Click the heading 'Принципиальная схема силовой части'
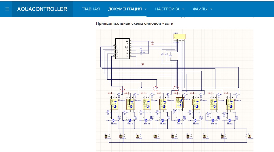This screenshot has width=274, height=152. pyautogui.click(x=135, y=23)
